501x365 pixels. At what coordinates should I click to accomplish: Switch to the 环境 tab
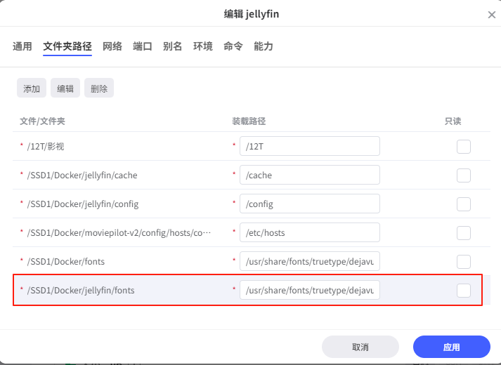[x=203, y=46]
